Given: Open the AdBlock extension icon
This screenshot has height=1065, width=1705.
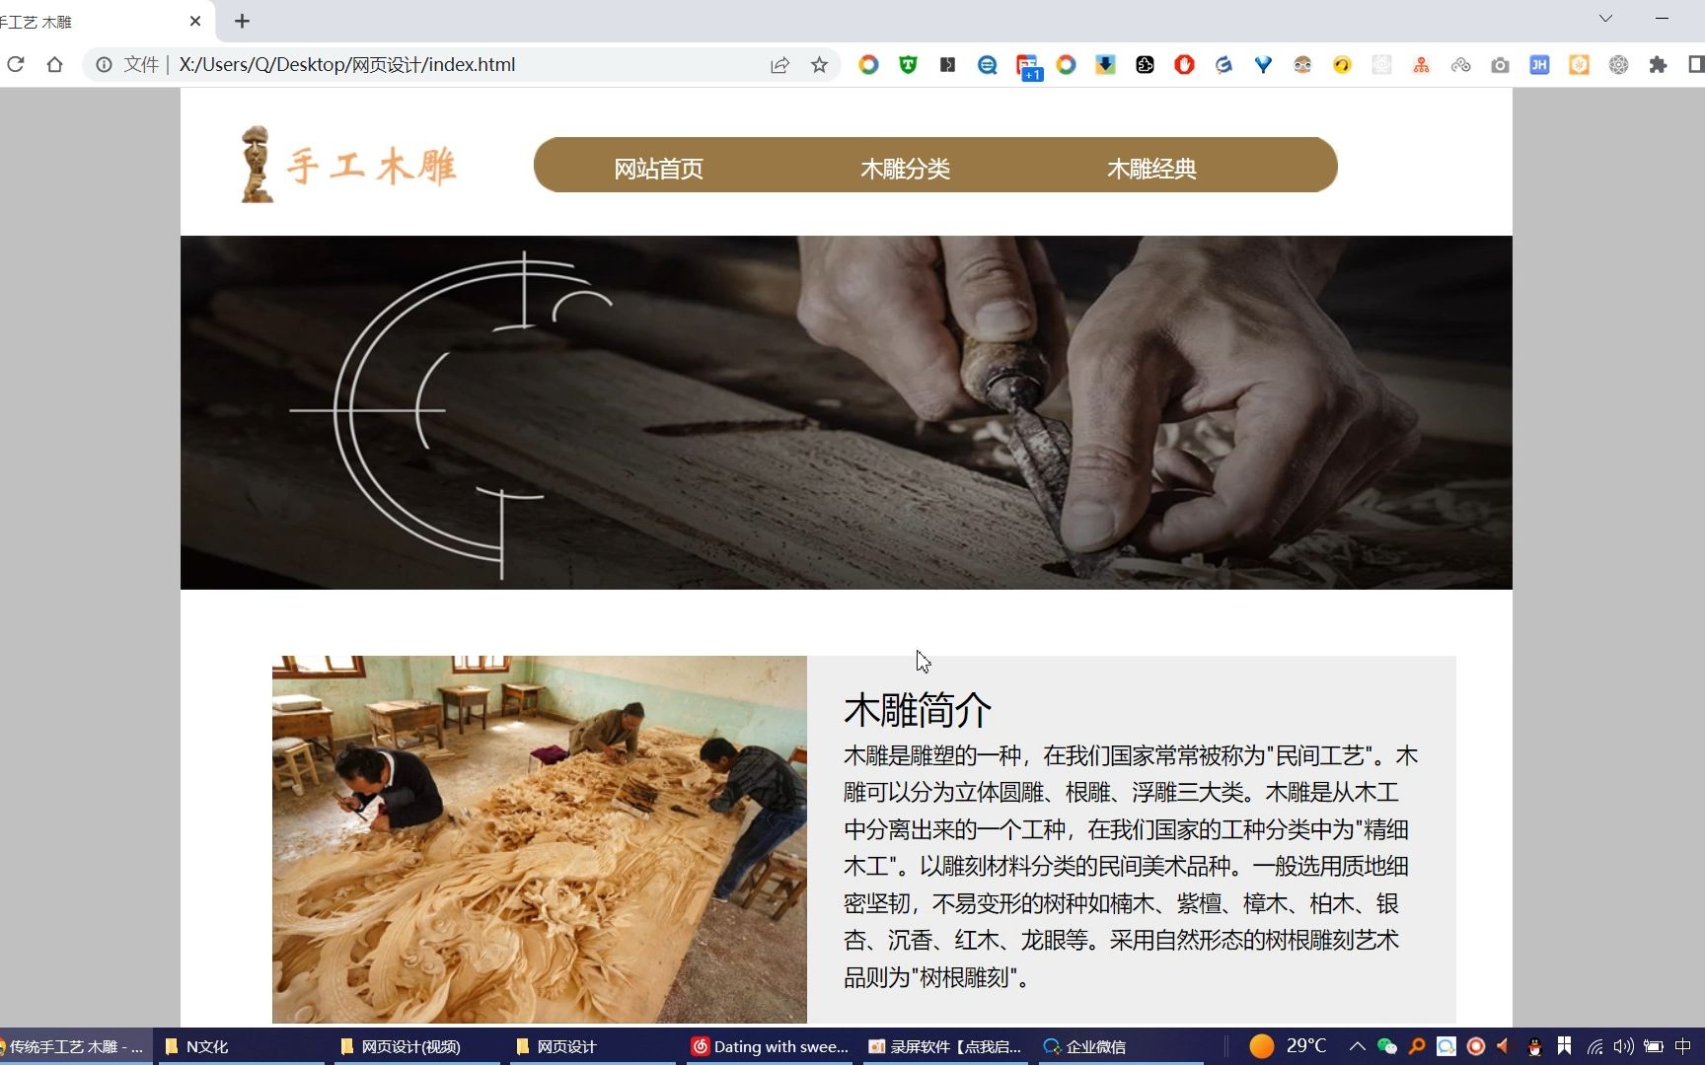Looking at the screenshot, I should point(1184,65).
